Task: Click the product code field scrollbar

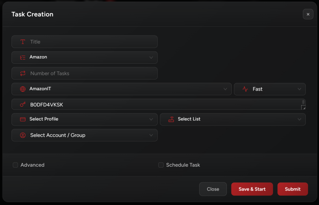Action: (303, 102)
